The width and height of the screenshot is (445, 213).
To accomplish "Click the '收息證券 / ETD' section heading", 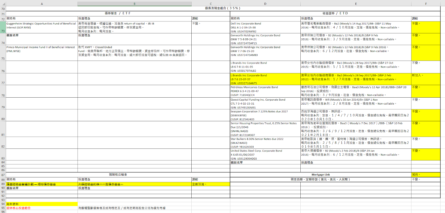I will (x=335, y=13).
